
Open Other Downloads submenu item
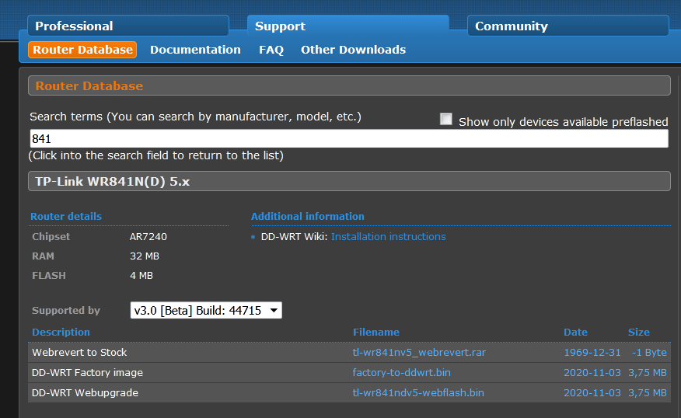tap(353, 50)
